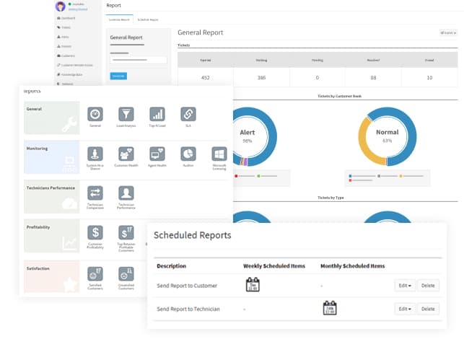Image resolution: width=464 pixels, height=352 pixels.
Task: Open the SLA report icon
Action: click(188, 114)
